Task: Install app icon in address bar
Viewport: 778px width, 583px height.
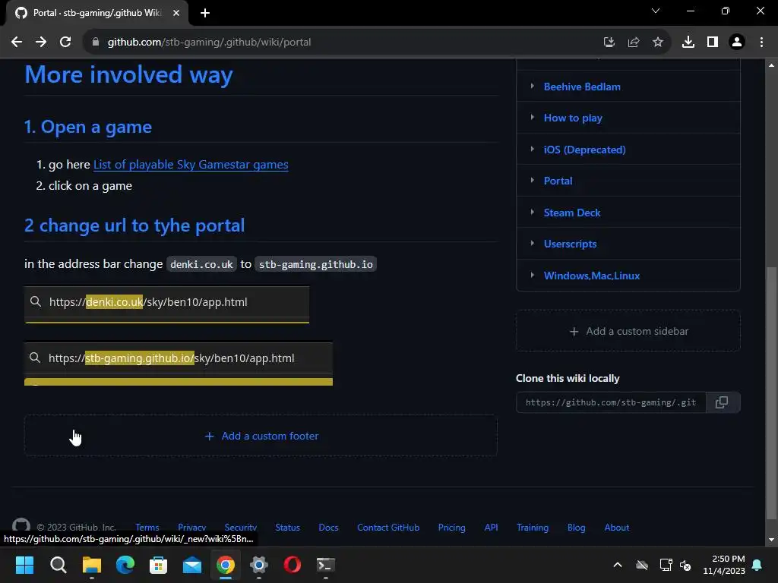Action: [x=609, y=43]
